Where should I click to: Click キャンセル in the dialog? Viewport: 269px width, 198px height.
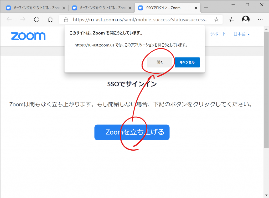tap(187, 62)
